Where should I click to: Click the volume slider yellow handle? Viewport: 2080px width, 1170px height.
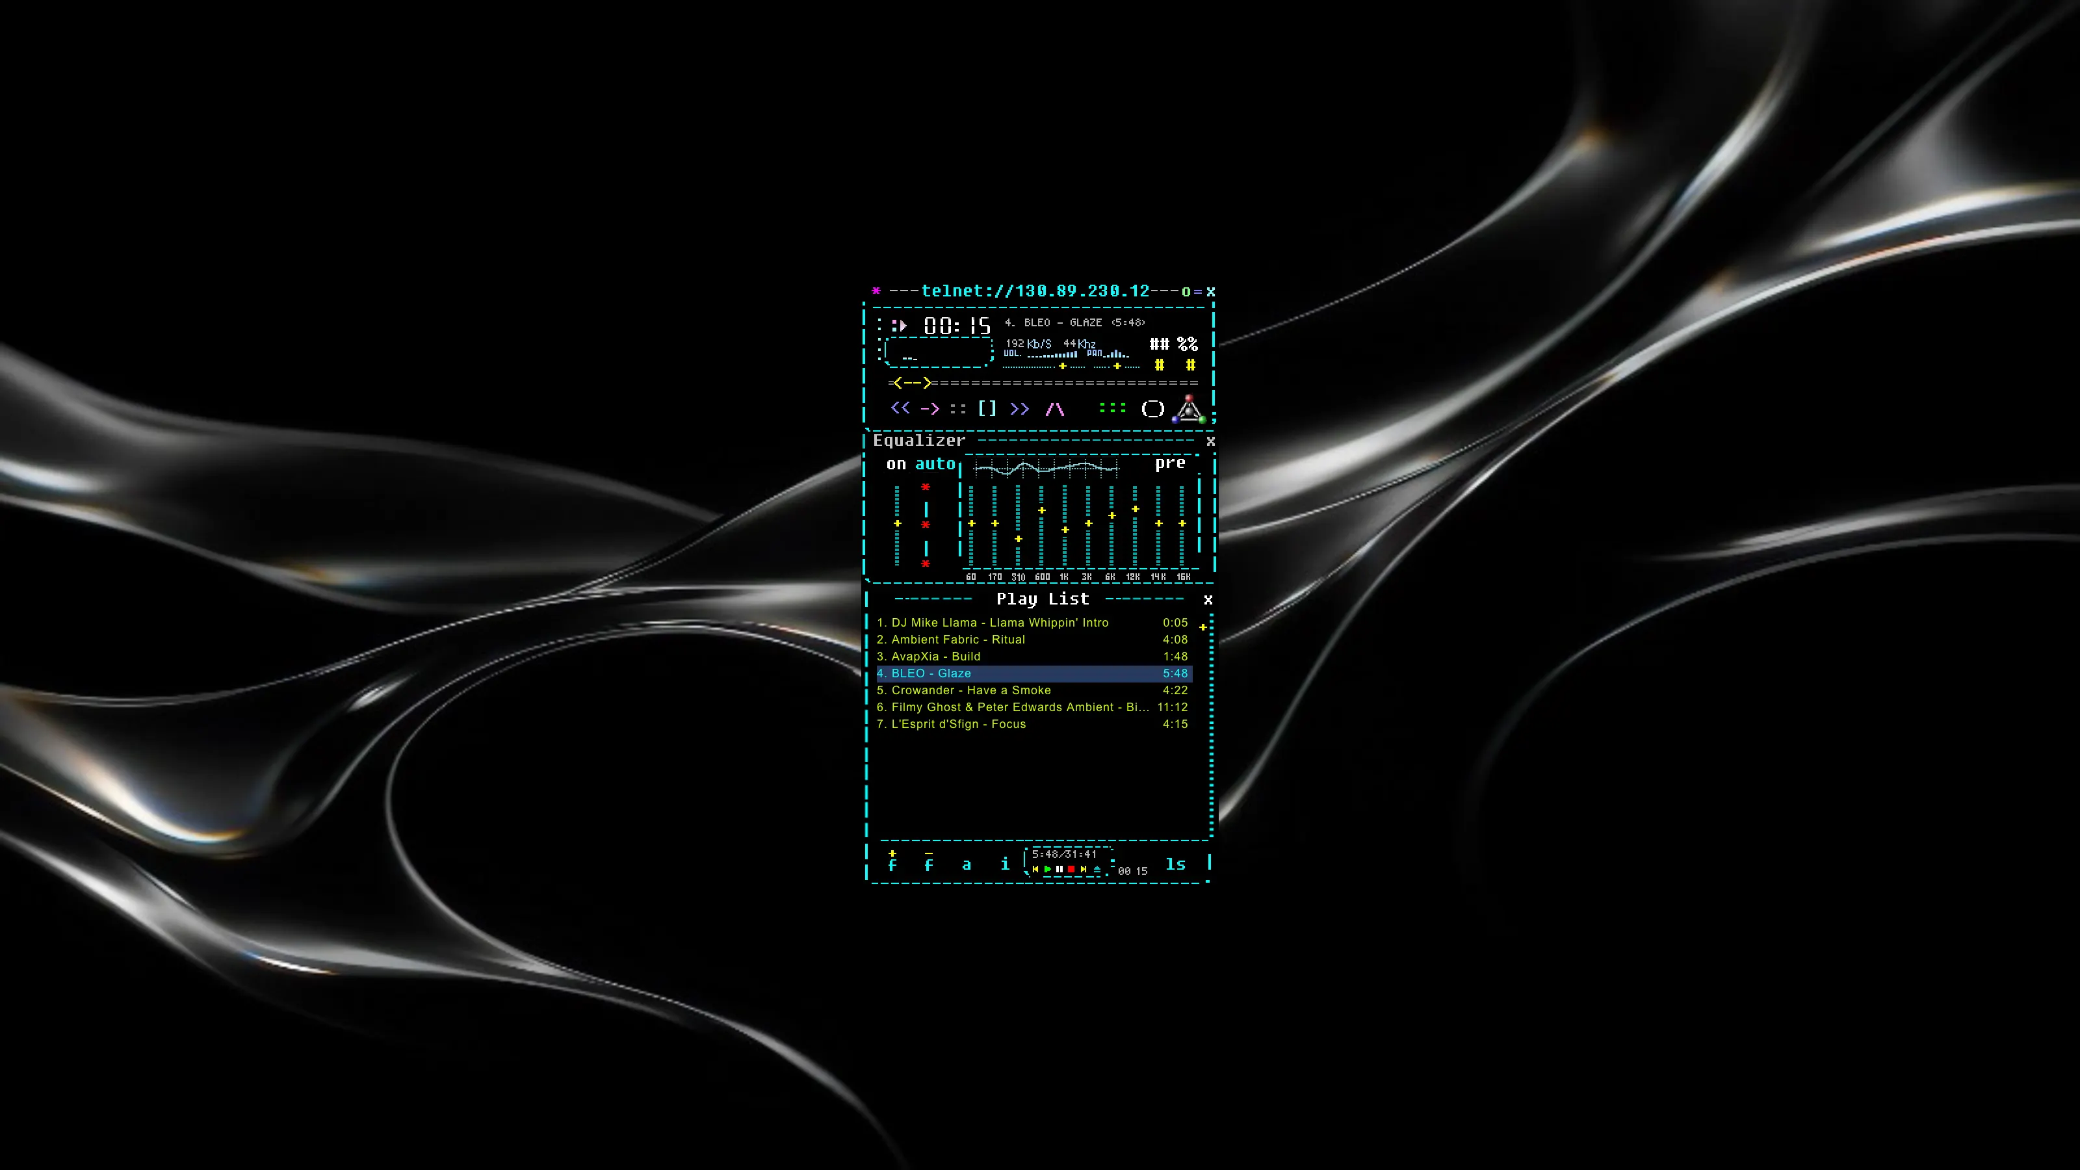[1063, 367]
